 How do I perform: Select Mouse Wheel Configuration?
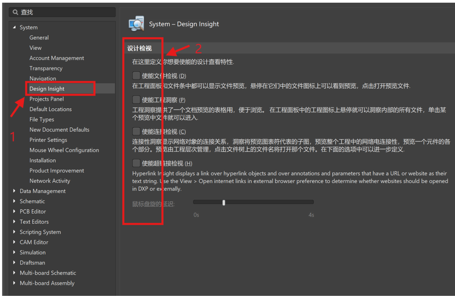coord(64,150)
